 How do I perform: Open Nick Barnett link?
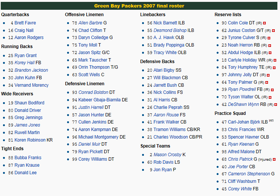coord(165,23)
